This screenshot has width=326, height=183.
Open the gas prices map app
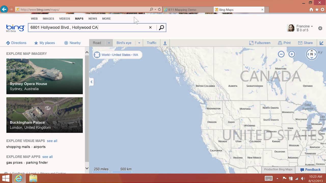pyautogui.click(x=14, y=162)
